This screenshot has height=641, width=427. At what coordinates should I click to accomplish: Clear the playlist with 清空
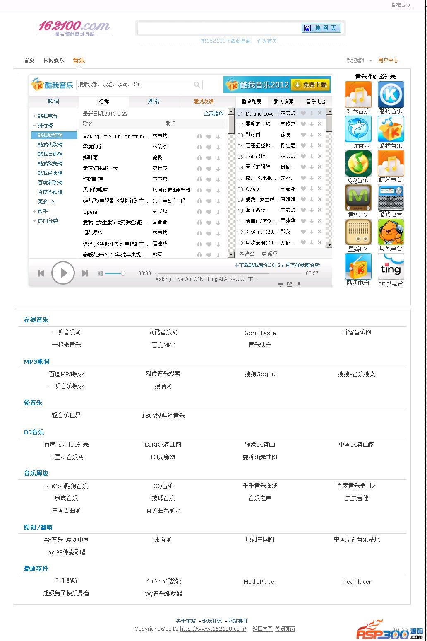(x=247, y=253)
